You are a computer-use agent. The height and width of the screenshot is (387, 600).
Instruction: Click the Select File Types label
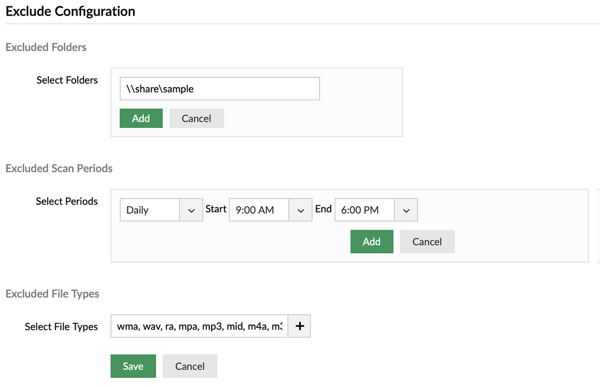61,327
